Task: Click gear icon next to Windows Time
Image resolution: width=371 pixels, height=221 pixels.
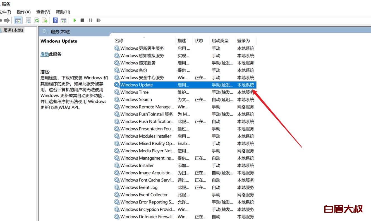Action: click(117, 92)
